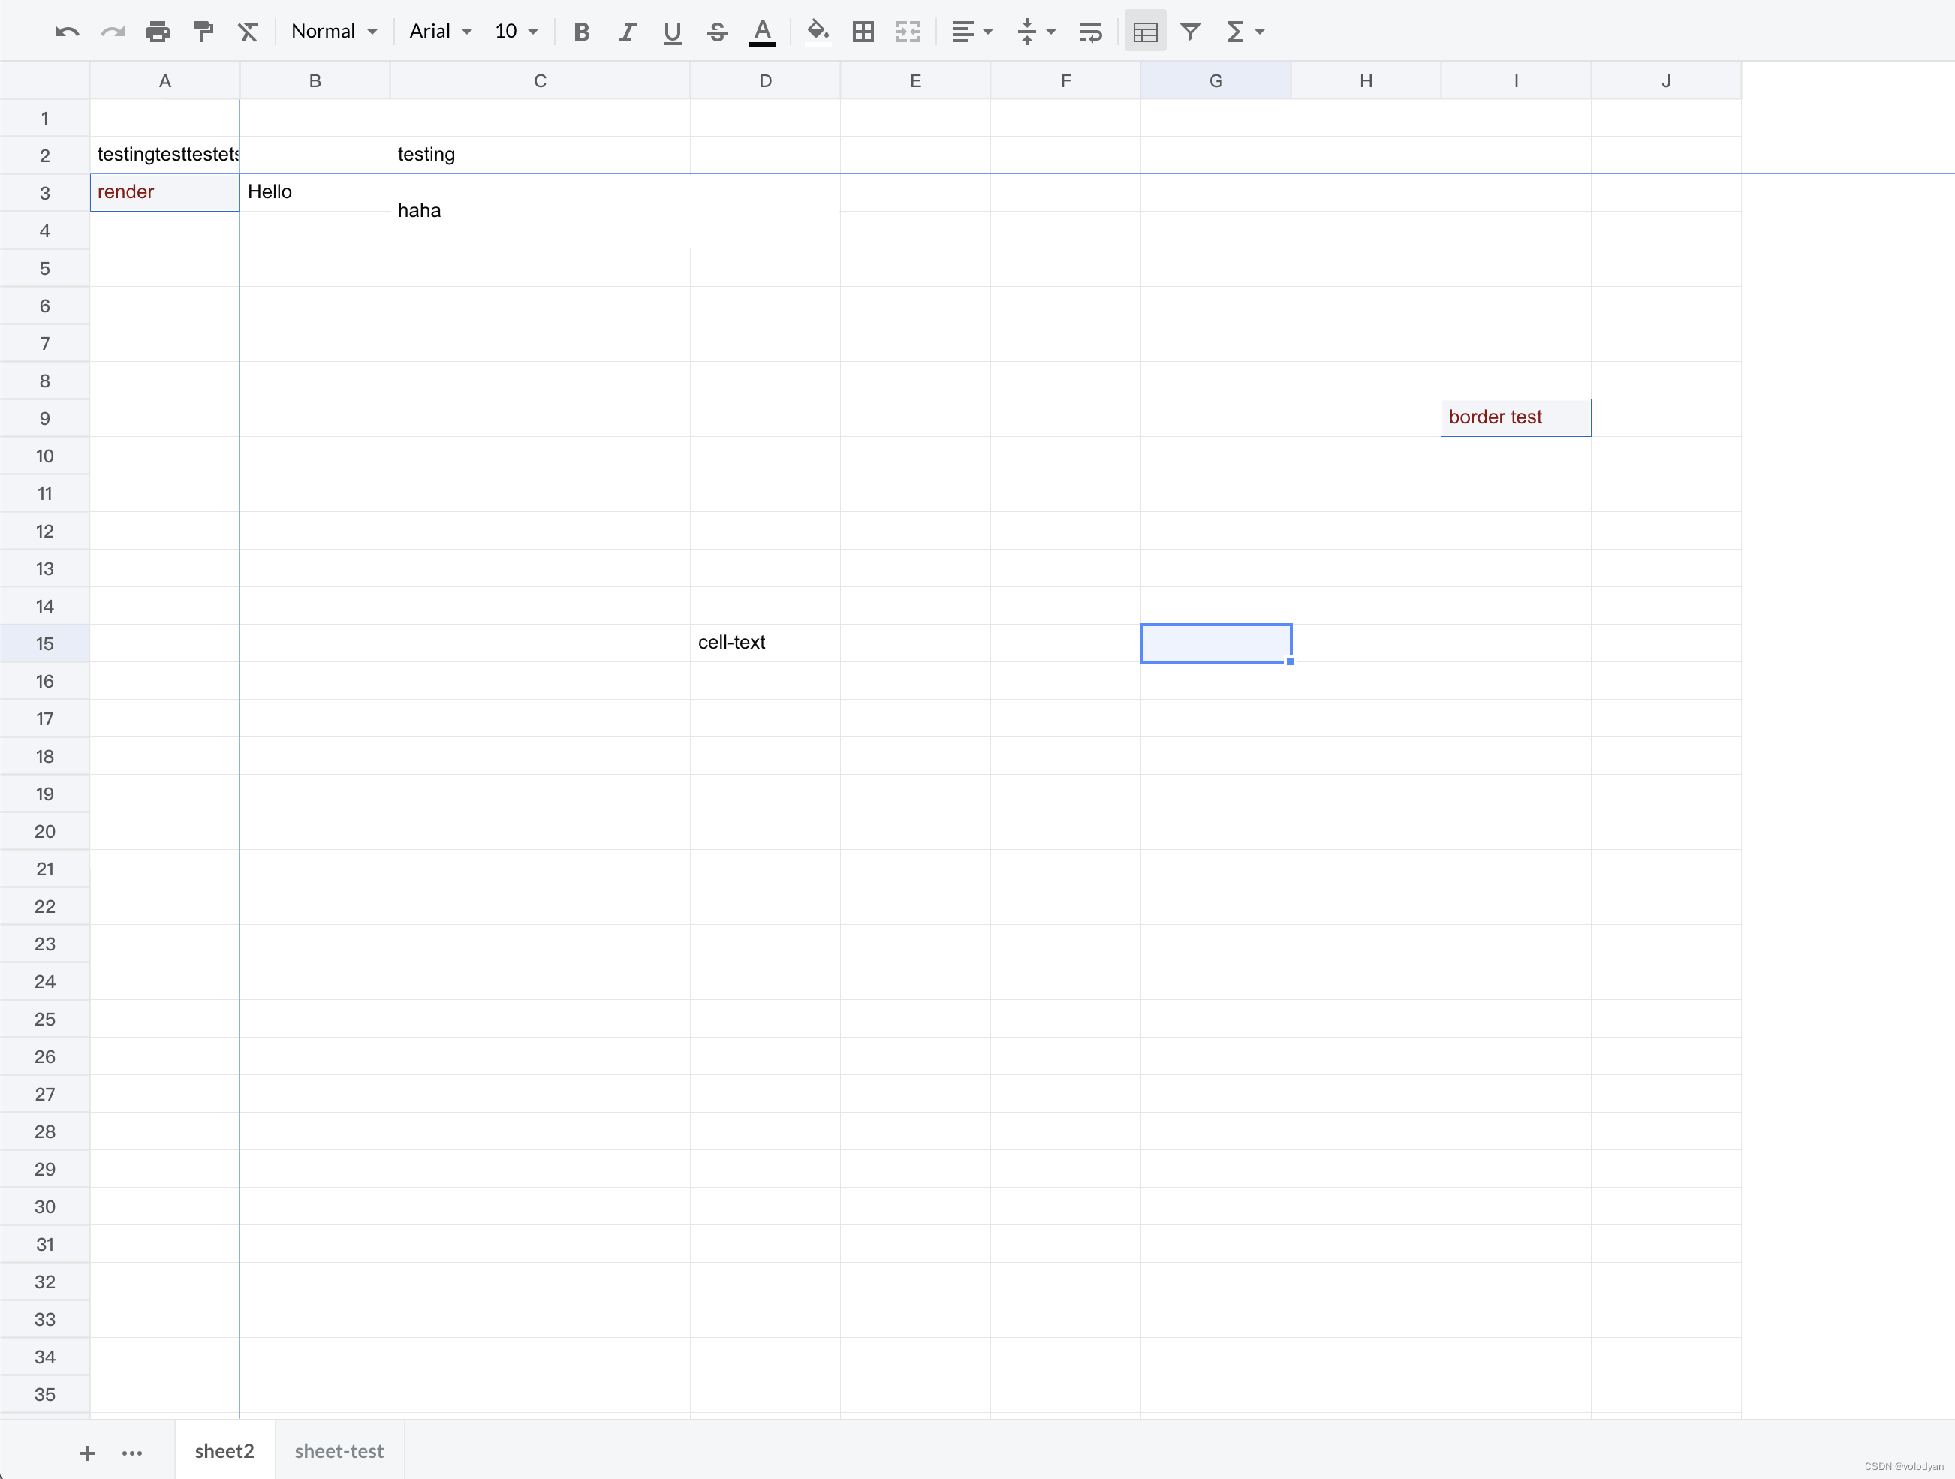Click the cell G15 input field
Screen dimensions: 1955x1479
[x=1215, y=643]
